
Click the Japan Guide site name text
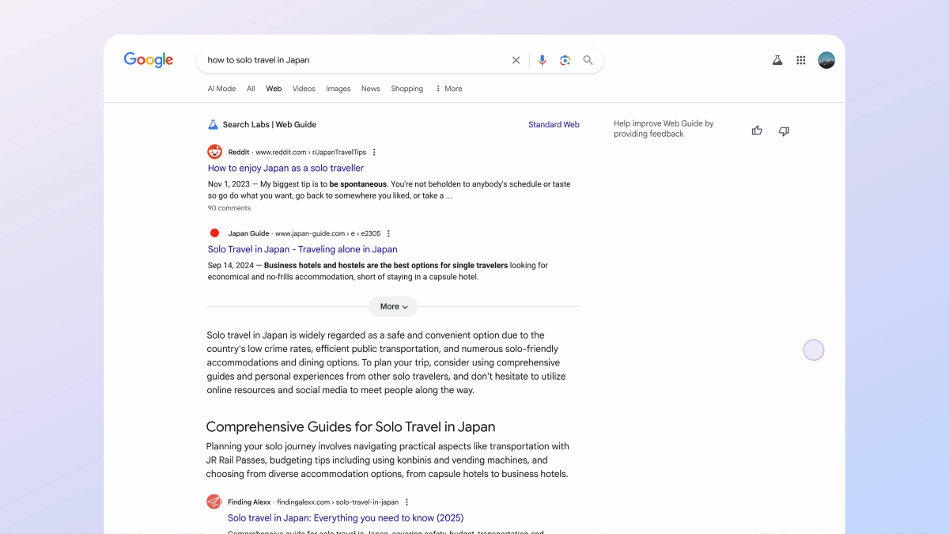click(x=249, y=233)
